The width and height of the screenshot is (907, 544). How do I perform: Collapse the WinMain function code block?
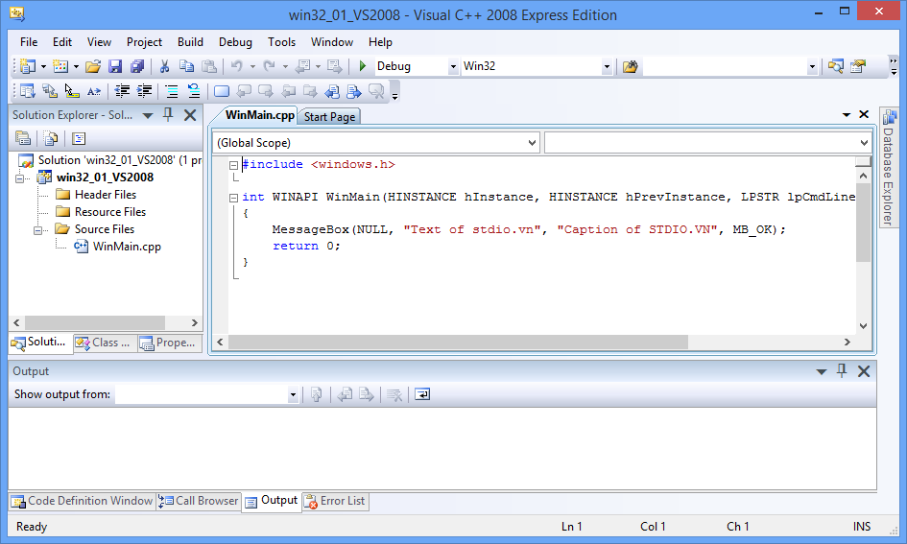click(233, 198)
